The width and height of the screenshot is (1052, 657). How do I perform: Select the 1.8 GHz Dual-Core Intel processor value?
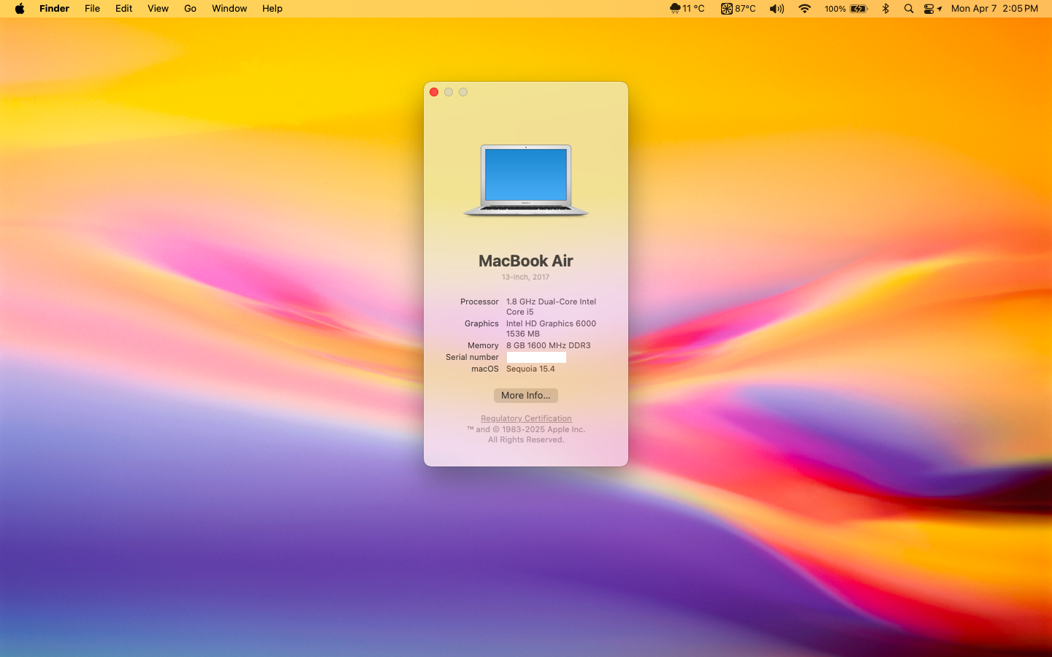coord(551,307)
